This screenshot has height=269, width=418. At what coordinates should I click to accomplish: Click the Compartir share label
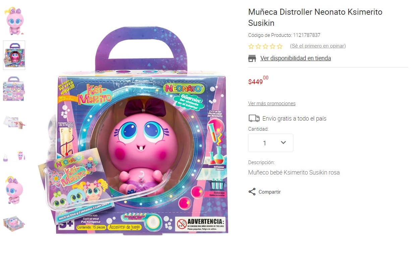270,192
